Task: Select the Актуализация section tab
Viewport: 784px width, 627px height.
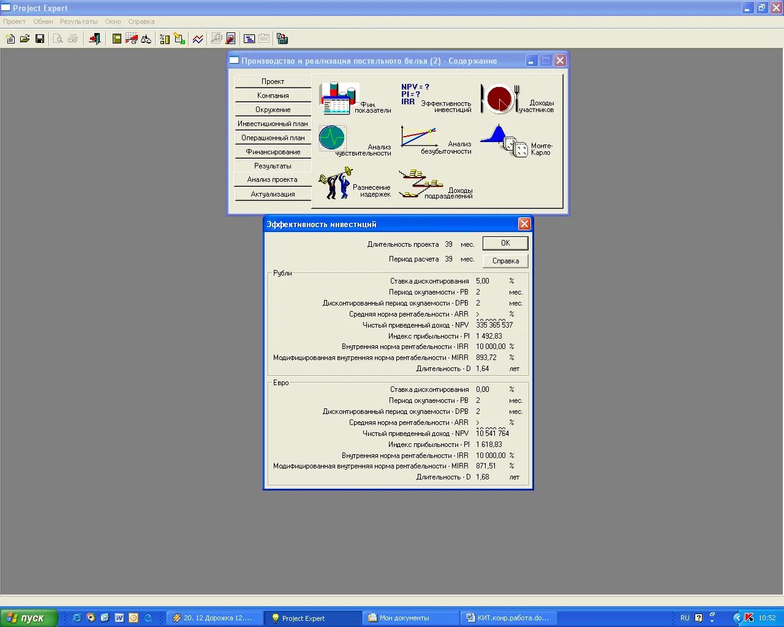Action: [x=273, y=194]
